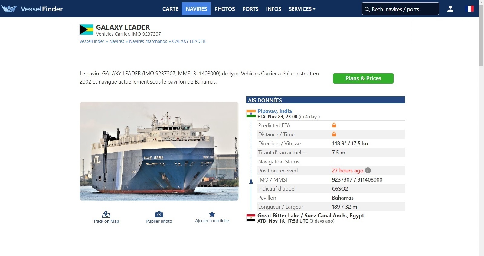Open the user account icon
Screen dimensions: 484x256
point(450,9)
